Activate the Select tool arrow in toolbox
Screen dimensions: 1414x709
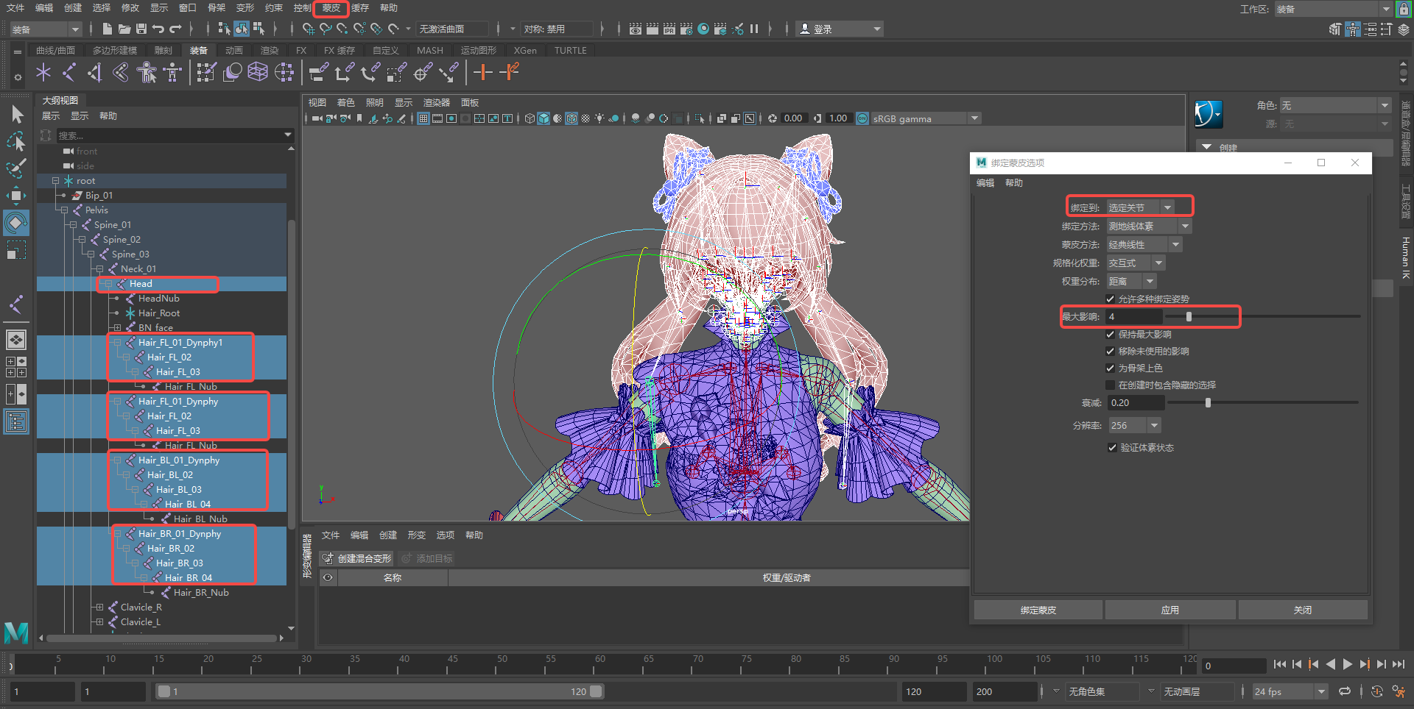tap(16, 114)
